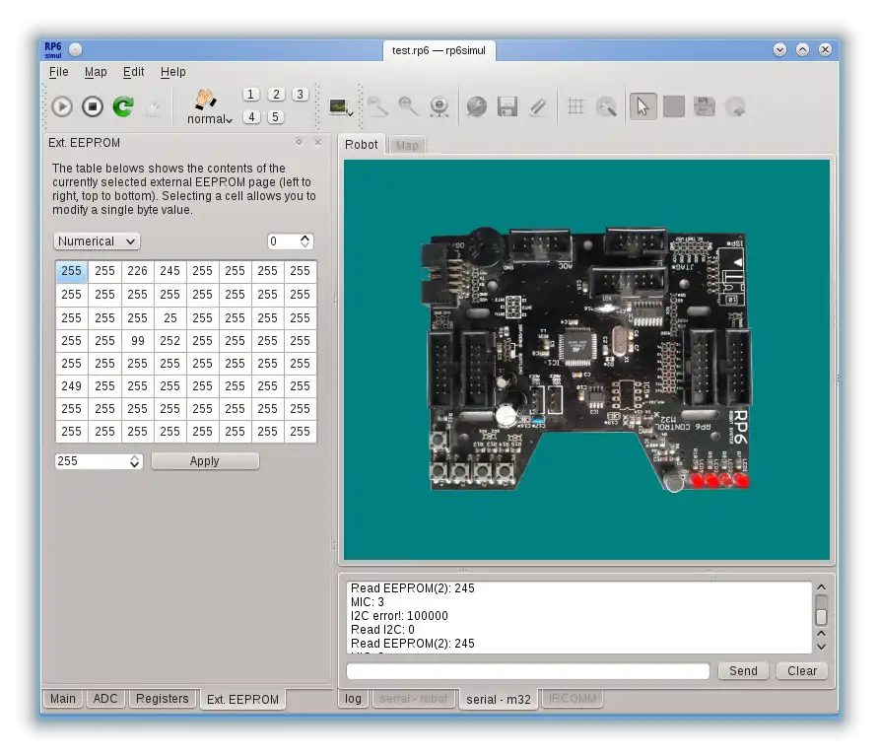Click the Clear button in serial panel
This screenshot has height=756, width=879.
point(802,671)
